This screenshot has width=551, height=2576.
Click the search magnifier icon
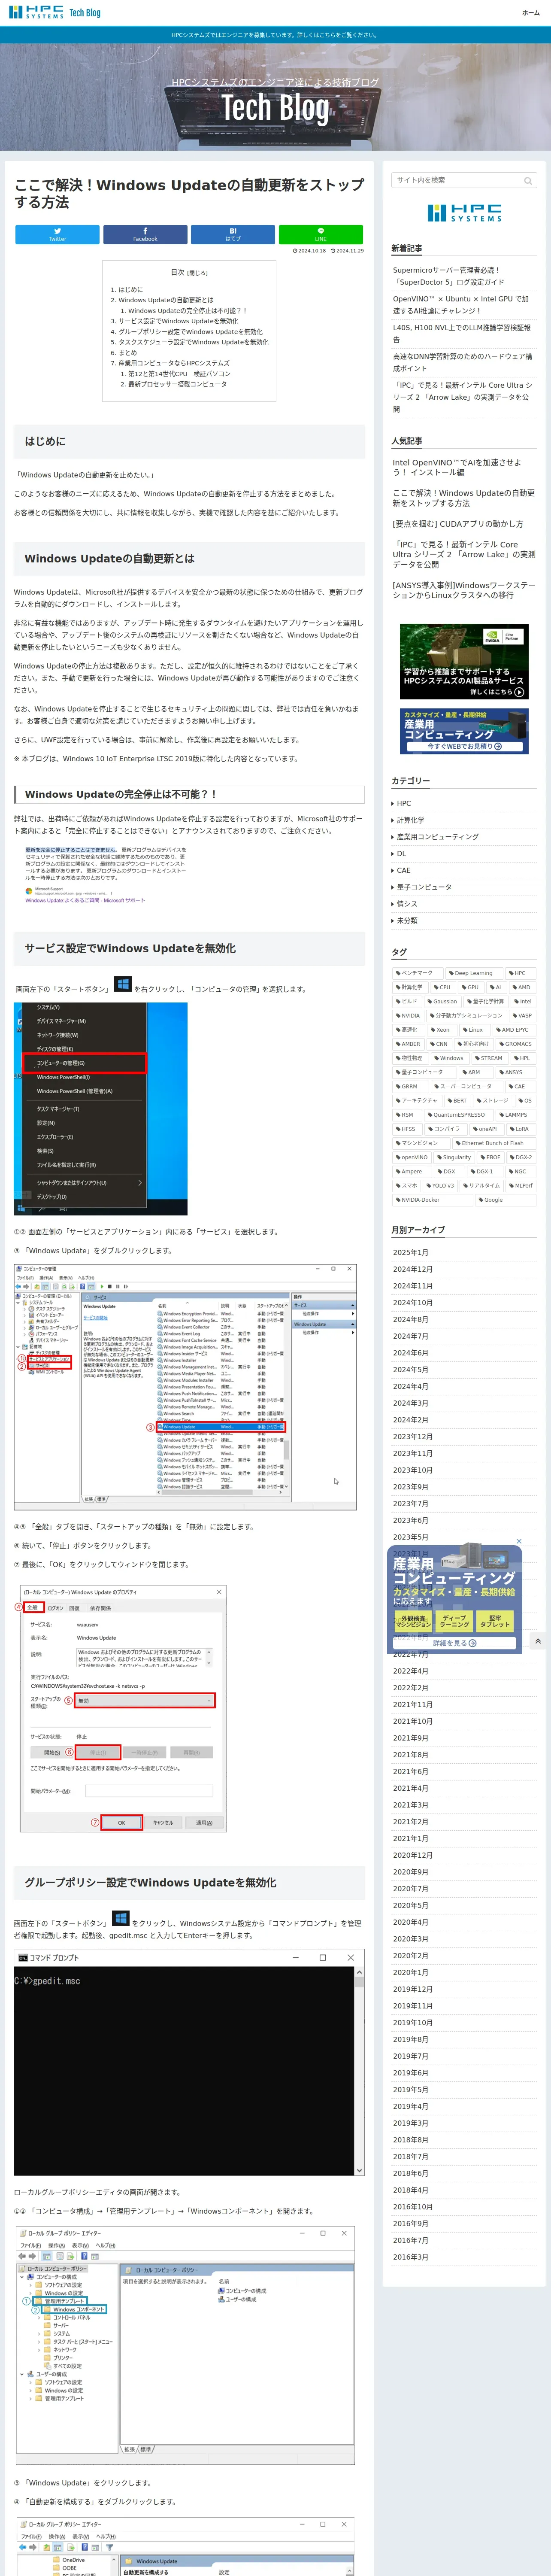click(x=528, y=181)
